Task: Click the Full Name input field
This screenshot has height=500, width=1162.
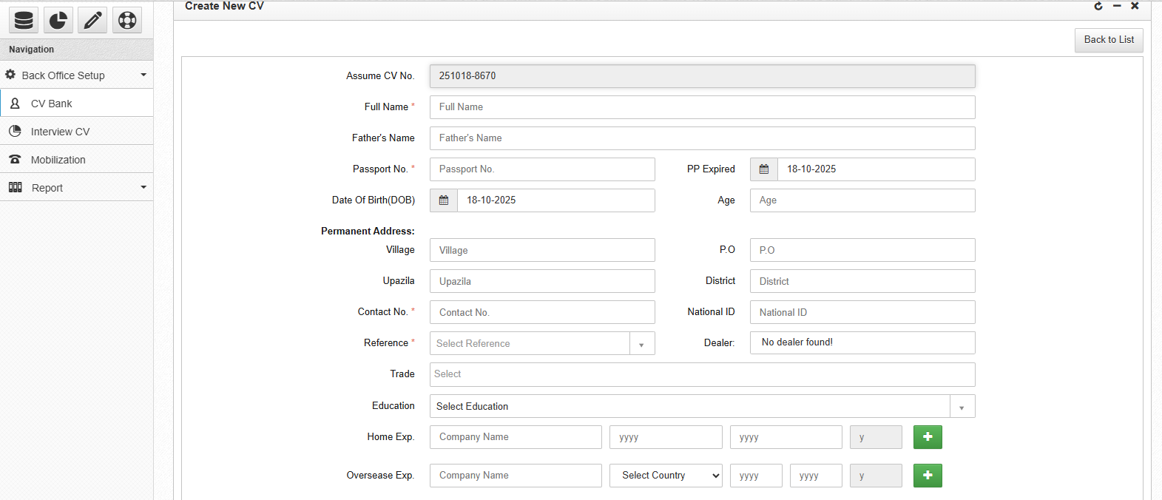Action: pyautogui.click(x=702, y=107)
